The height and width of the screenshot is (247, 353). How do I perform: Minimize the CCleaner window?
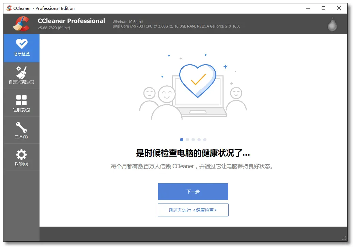pos(308,8)
